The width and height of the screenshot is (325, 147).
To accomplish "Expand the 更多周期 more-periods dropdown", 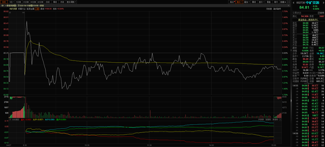I will click(x=71, y=2).
